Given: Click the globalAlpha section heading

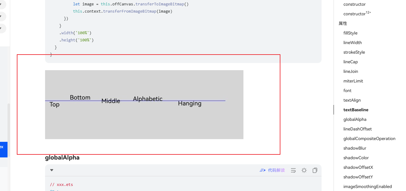Looking at the screenshot, I should [x=62, y=157].
